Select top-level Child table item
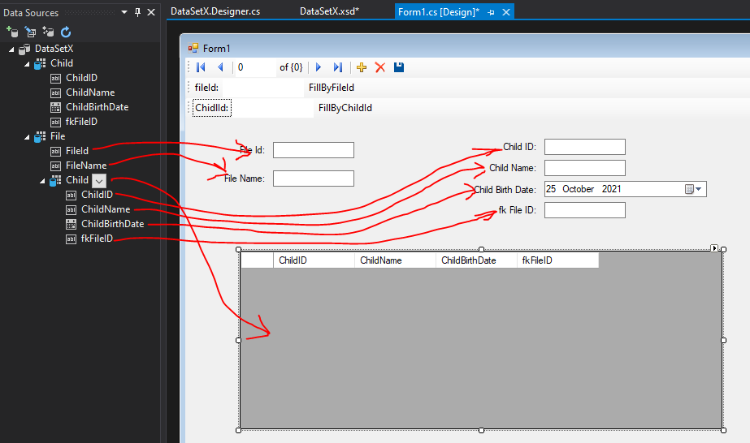 (x=62, y=63)
